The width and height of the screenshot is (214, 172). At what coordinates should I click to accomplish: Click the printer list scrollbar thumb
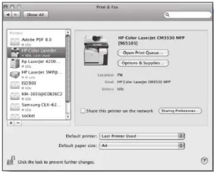pyautogui.click(x=68, y=68)
